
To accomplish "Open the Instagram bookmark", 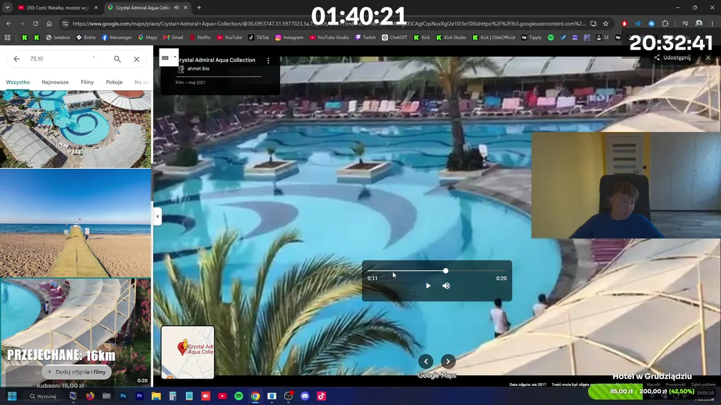I will [289, 38].
